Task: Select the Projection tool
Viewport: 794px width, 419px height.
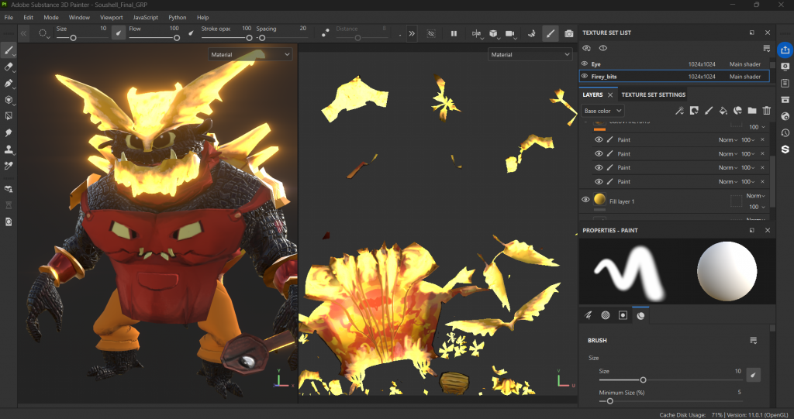Action: tap(9, 83)
